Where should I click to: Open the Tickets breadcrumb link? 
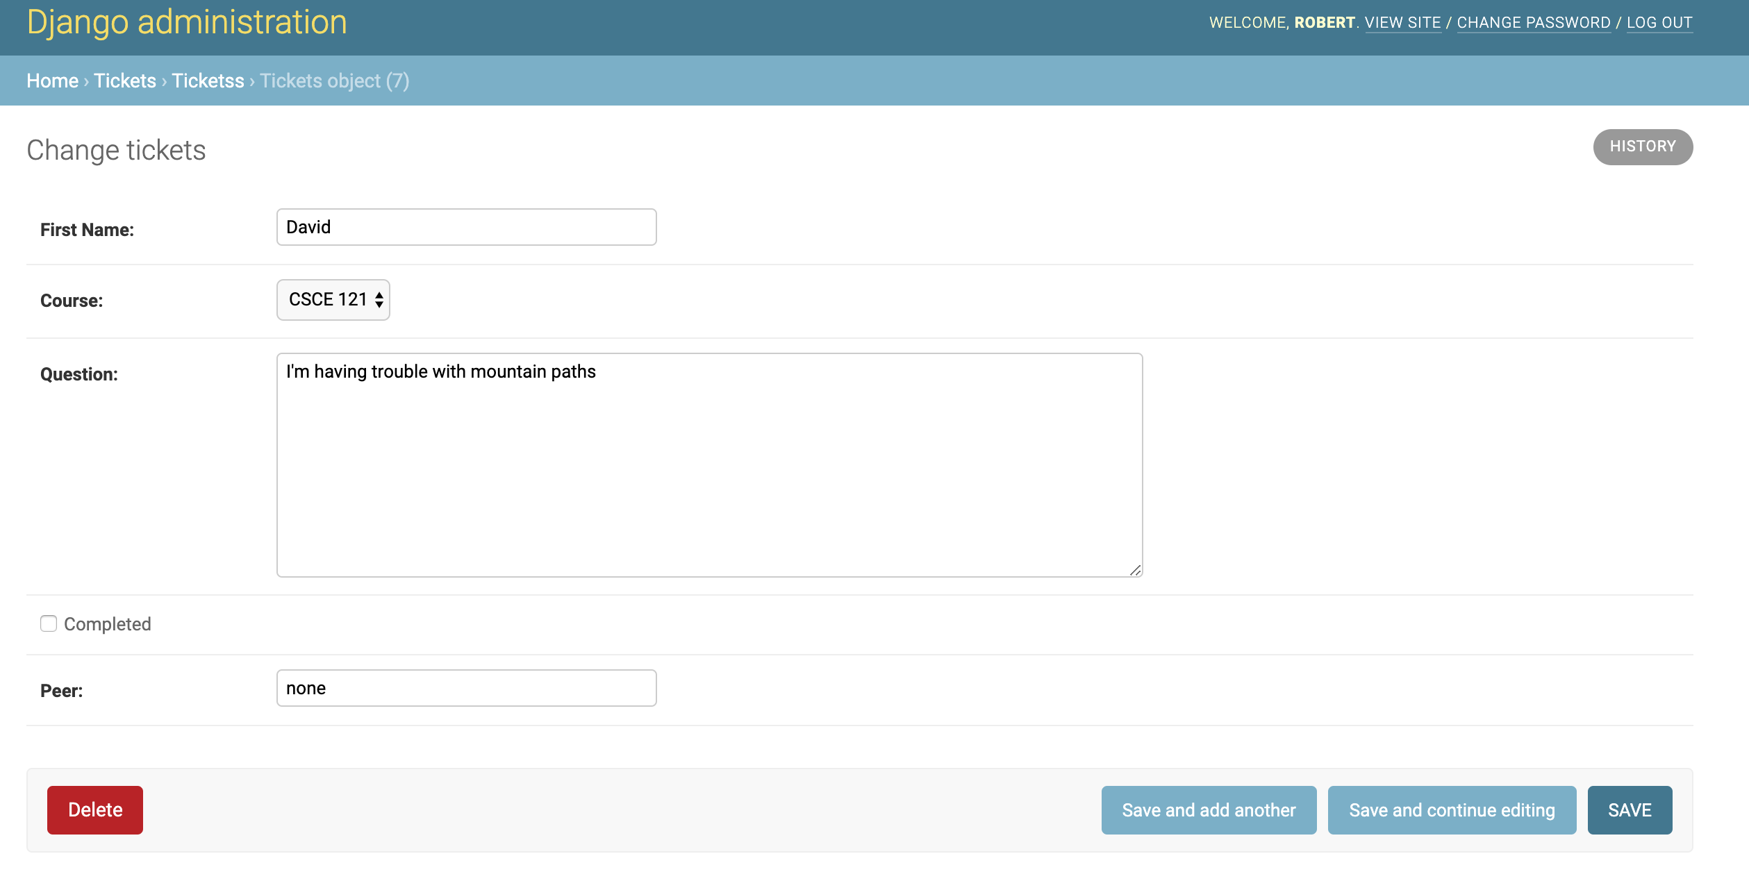point(125,81)
